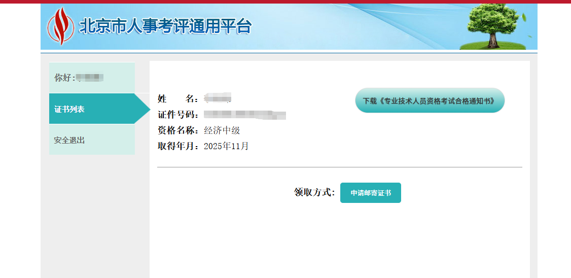Screen dimensions: 571x278
Task: Click the red flame logo icon
Action: (60, 26)
